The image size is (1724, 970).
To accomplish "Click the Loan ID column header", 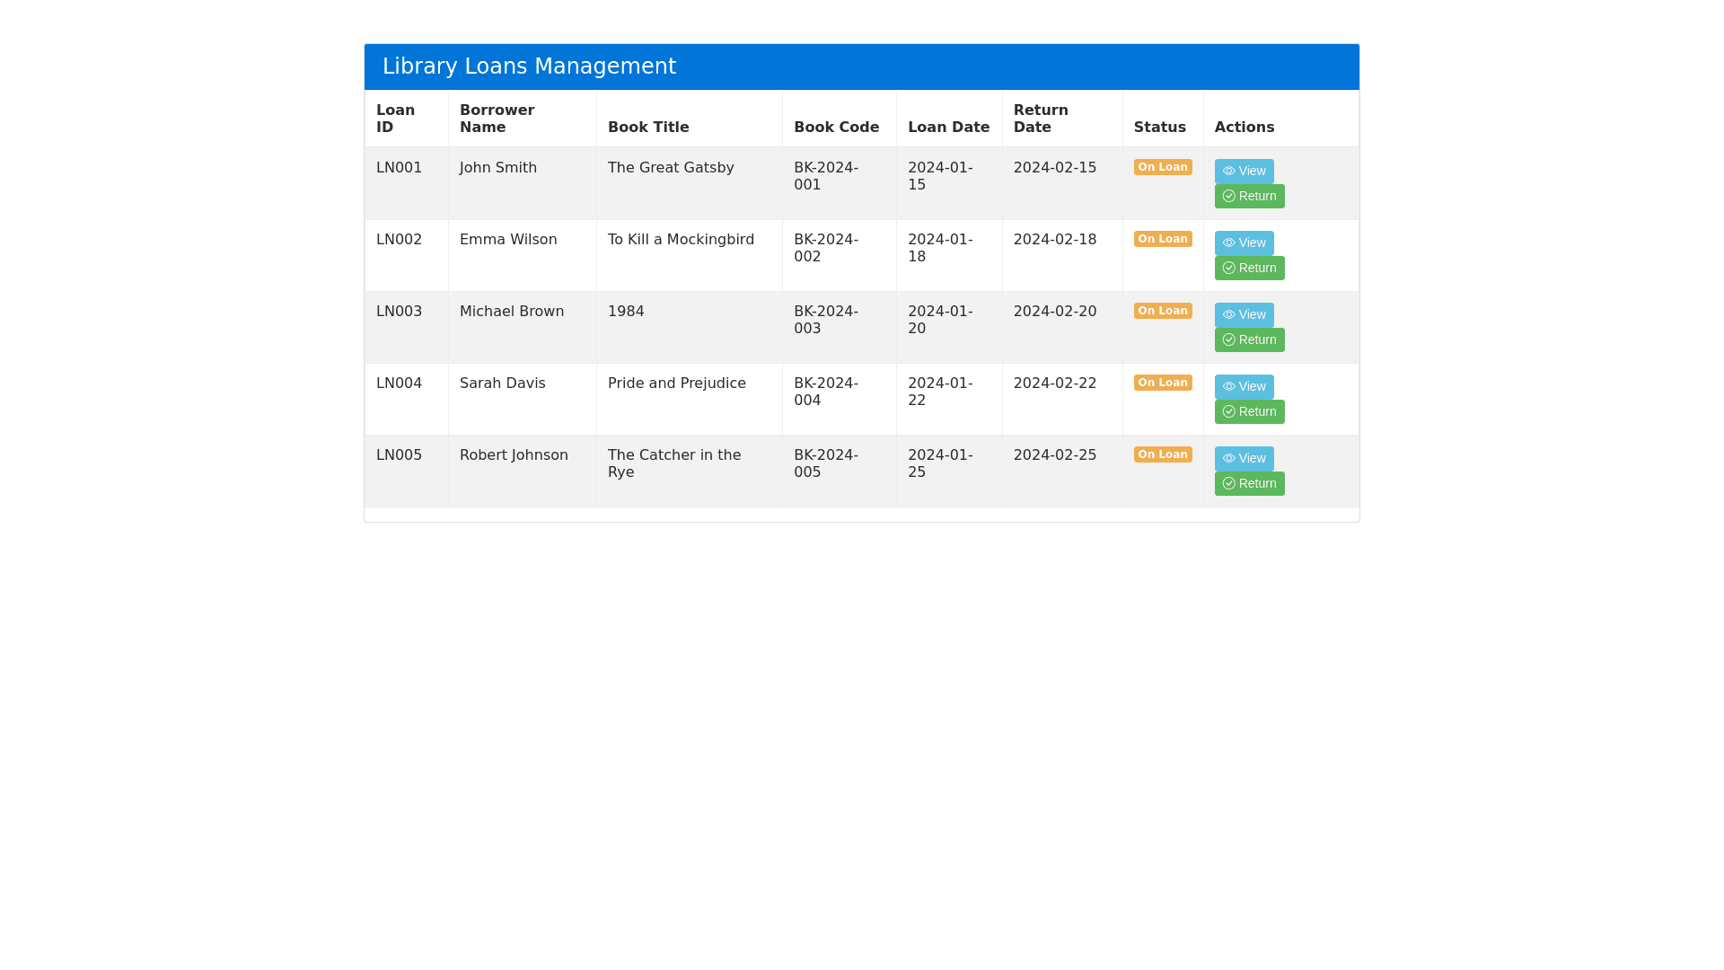I will [x=395, y=119].
